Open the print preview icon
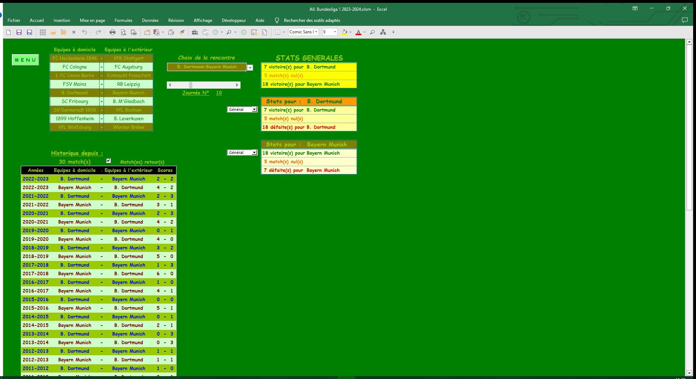Image resolution: width=696 pixels, height=379 pixels. 123,32
